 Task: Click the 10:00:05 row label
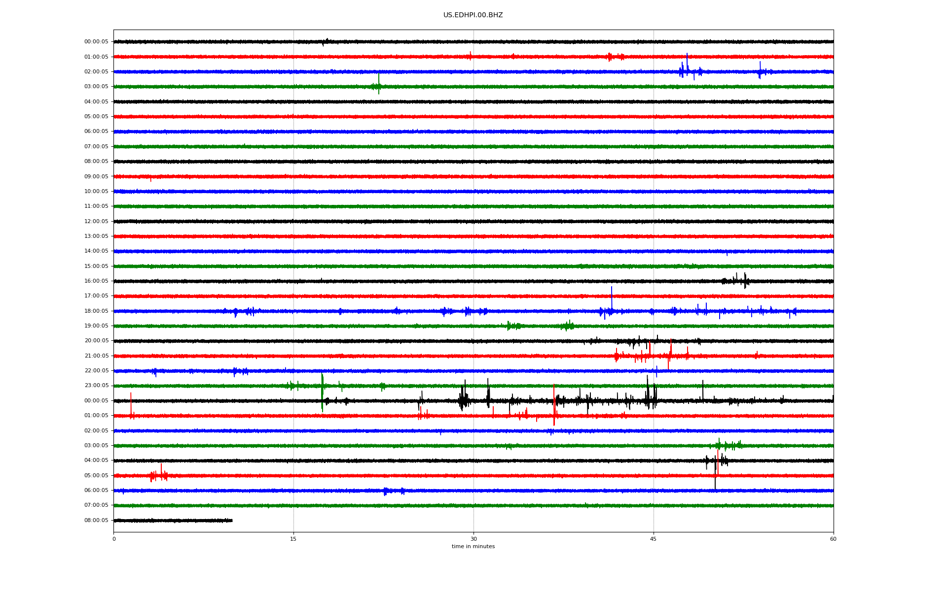(x=96, y=192)
